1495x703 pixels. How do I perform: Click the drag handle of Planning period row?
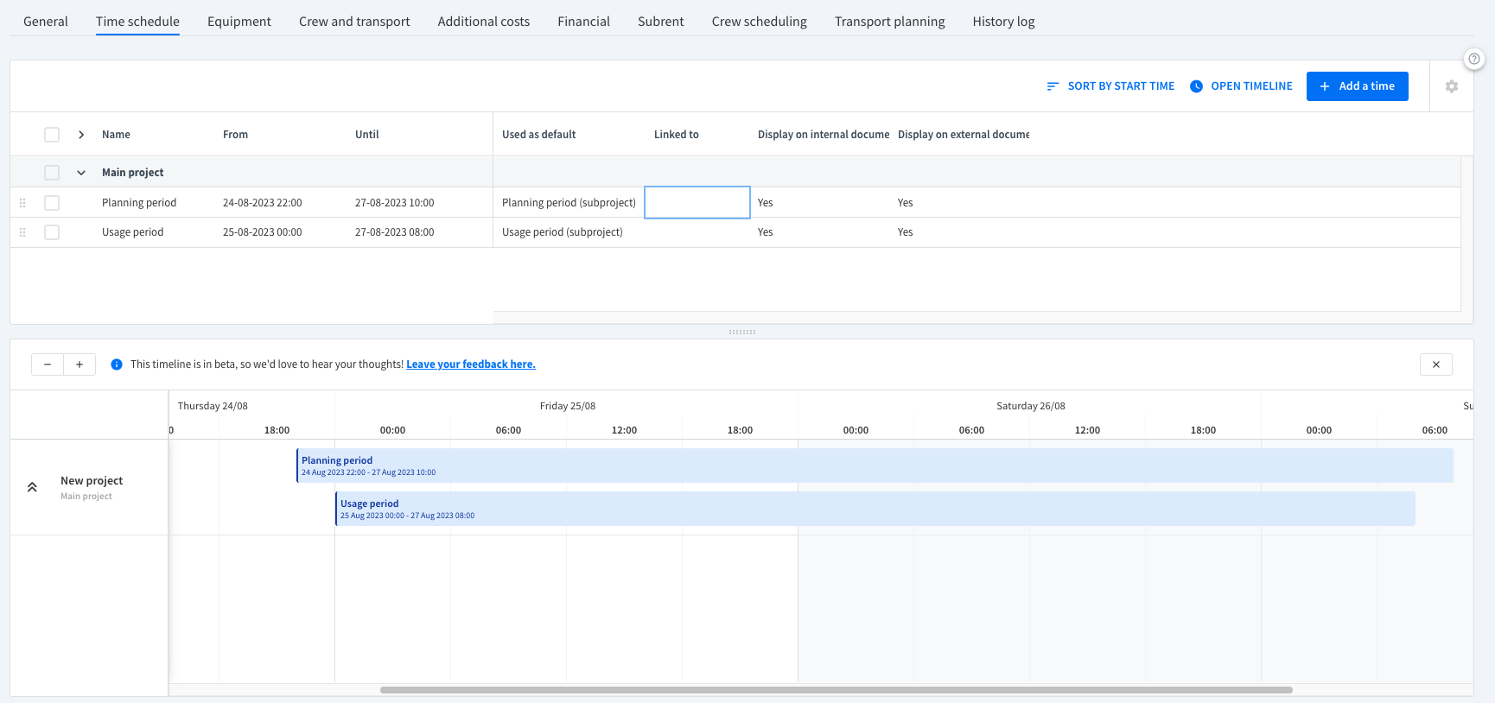(22, 203)
